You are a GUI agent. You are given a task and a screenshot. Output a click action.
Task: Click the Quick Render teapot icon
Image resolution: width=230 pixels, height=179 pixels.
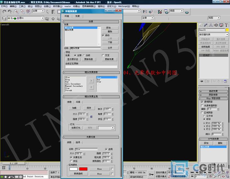[187, 12]
